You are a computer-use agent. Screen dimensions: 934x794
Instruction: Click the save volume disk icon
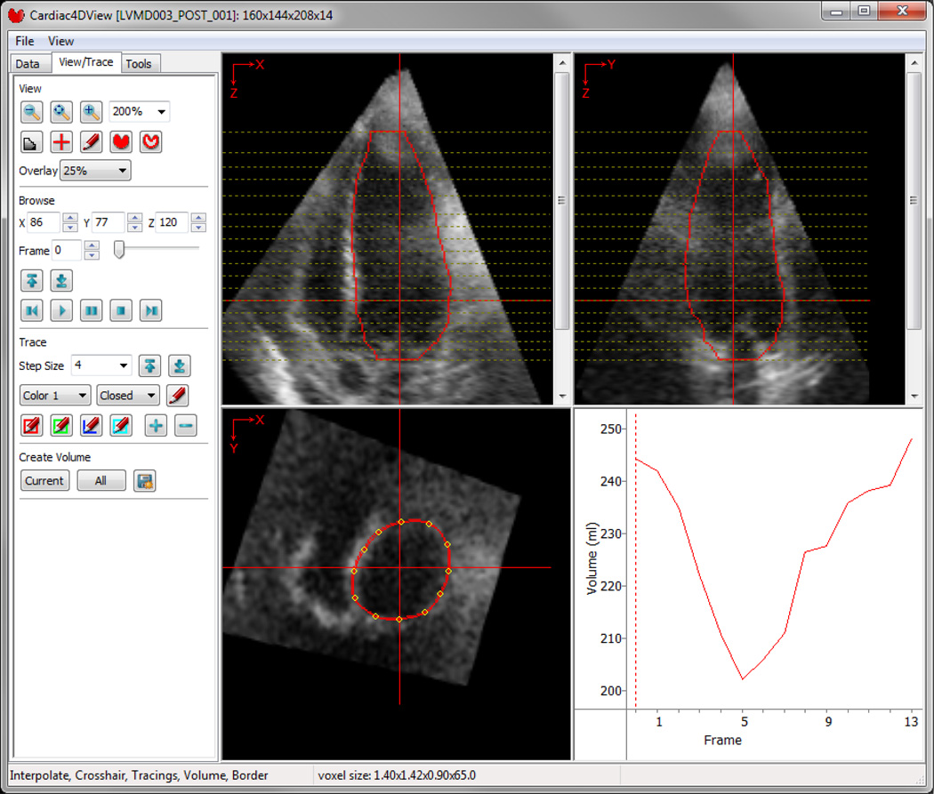pyautogui.click(x=145, y=481)
